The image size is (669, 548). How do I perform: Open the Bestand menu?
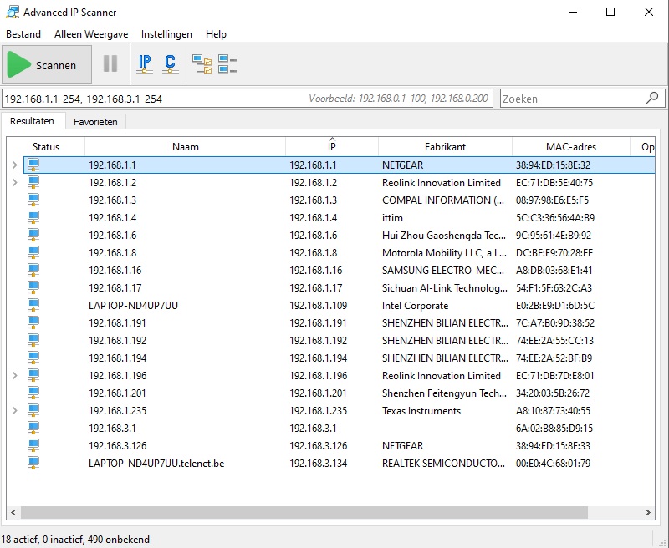pyautogui.click(x=23, y=34)
